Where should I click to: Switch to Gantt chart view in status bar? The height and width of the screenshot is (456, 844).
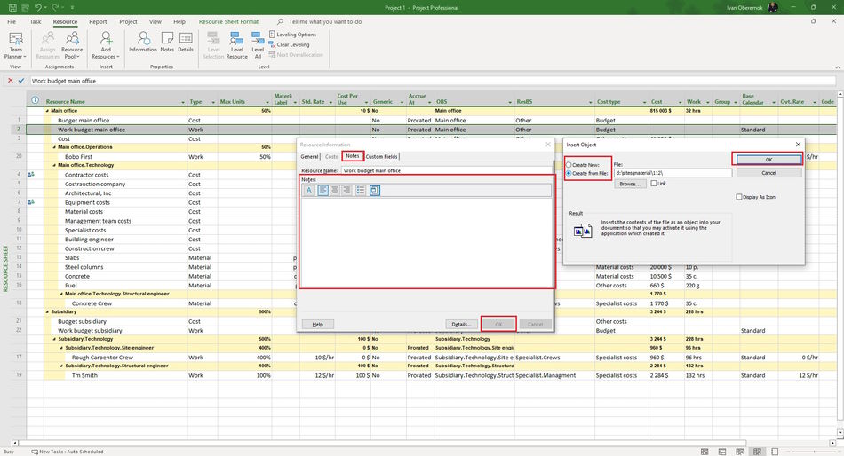(705, 452)
